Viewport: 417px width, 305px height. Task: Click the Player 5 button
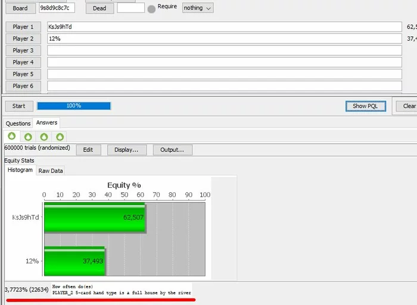pos(23,74)
